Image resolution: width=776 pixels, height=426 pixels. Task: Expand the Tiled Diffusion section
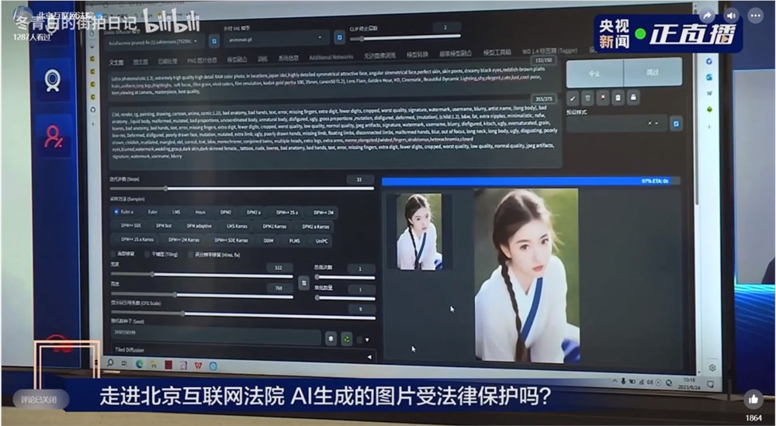click(130, 350)
